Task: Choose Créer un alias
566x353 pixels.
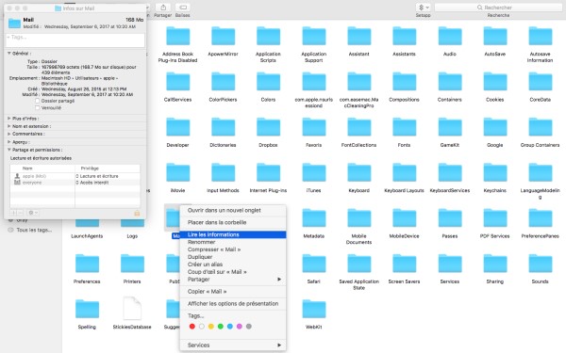Action: (233, 265)
